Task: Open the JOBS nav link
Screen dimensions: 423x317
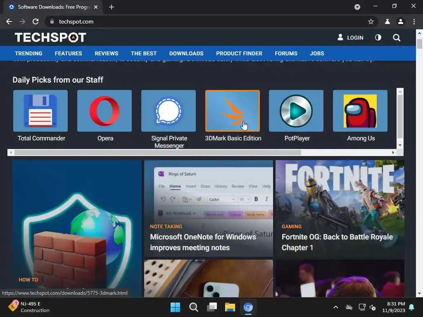Action: 317,53
